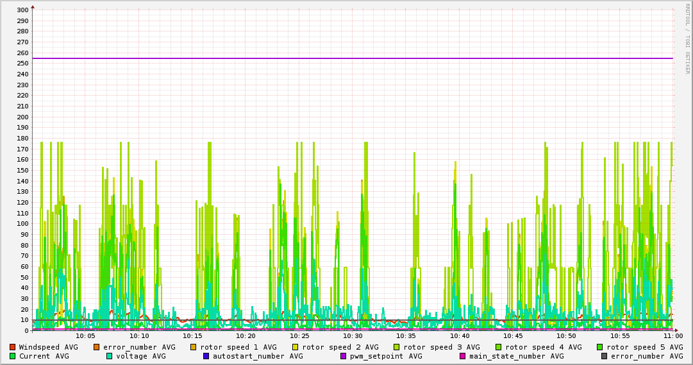
Task: Click the orange error_number AVG legend swatch
Action: click(97, 347)
